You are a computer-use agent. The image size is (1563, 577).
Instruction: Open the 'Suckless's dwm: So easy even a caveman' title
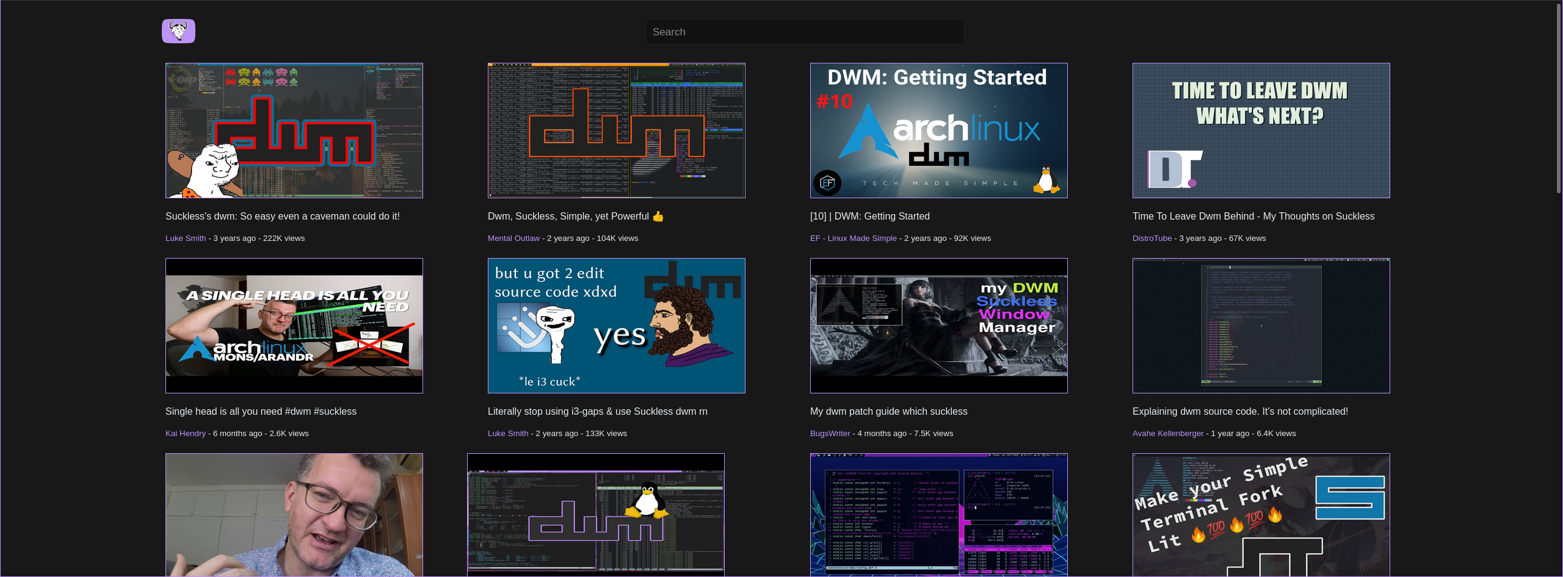pyautogui.click(x=283, y=217)
